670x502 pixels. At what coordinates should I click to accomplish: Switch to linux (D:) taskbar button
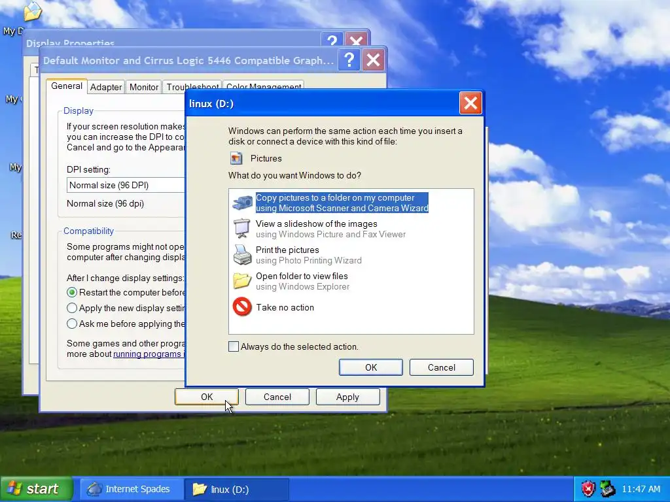tap(237, 489)
